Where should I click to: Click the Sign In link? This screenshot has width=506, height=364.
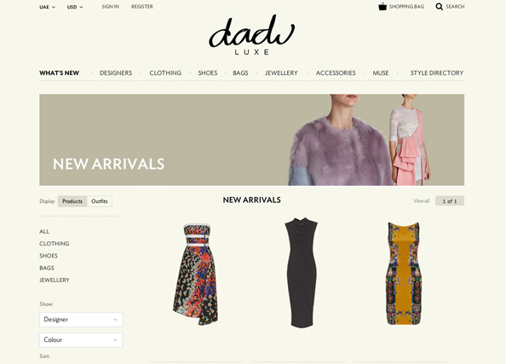pyautogui.click(x=111, y=7)
